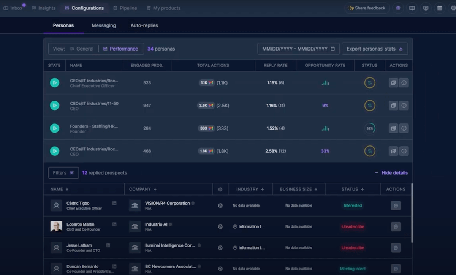
Task: Click the Share feedback button
Action: pos(367,8)
